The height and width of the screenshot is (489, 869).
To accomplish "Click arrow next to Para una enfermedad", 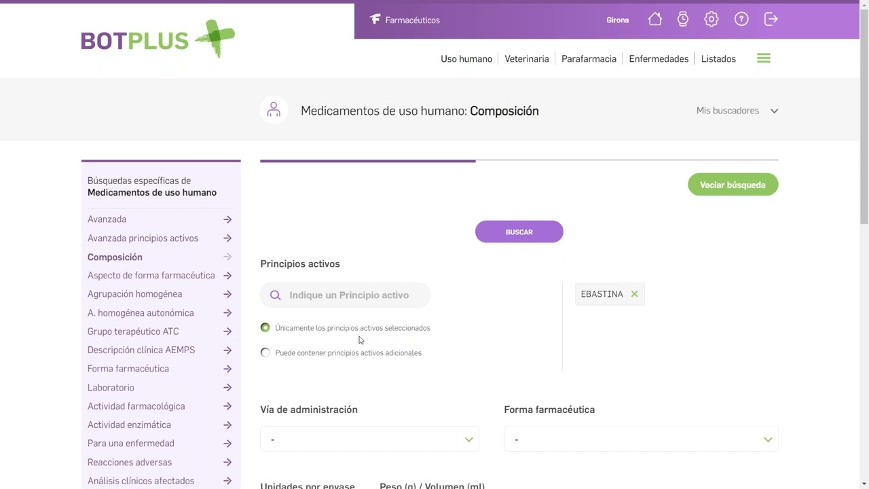I will click(x=227, y=443).
